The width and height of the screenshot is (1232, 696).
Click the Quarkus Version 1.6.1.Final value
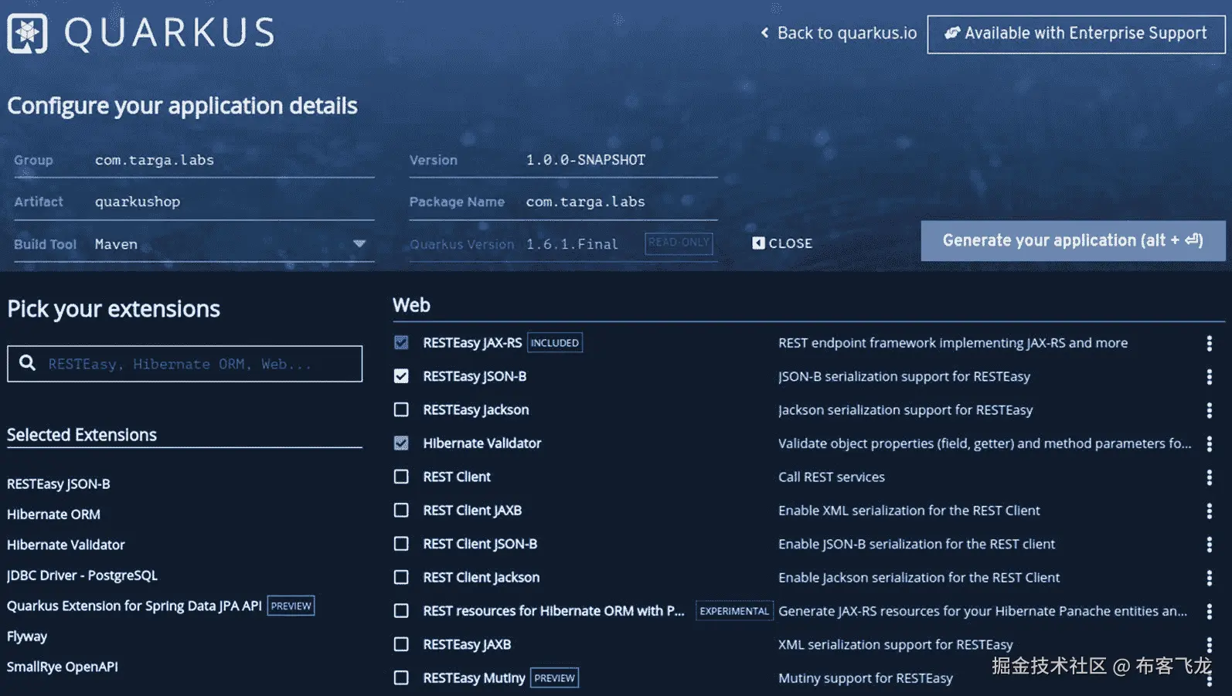point(572,244)
